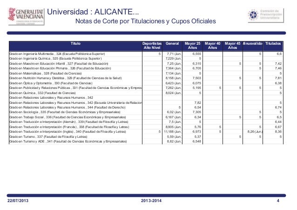Click Titulados value 7,81 for Nutrición Humana
This screenshot has width=297, height=210.
(x=278, y=78)
